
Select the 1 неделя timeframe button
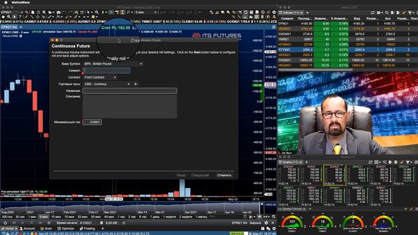pyautogui.click(x=169, y=217)
